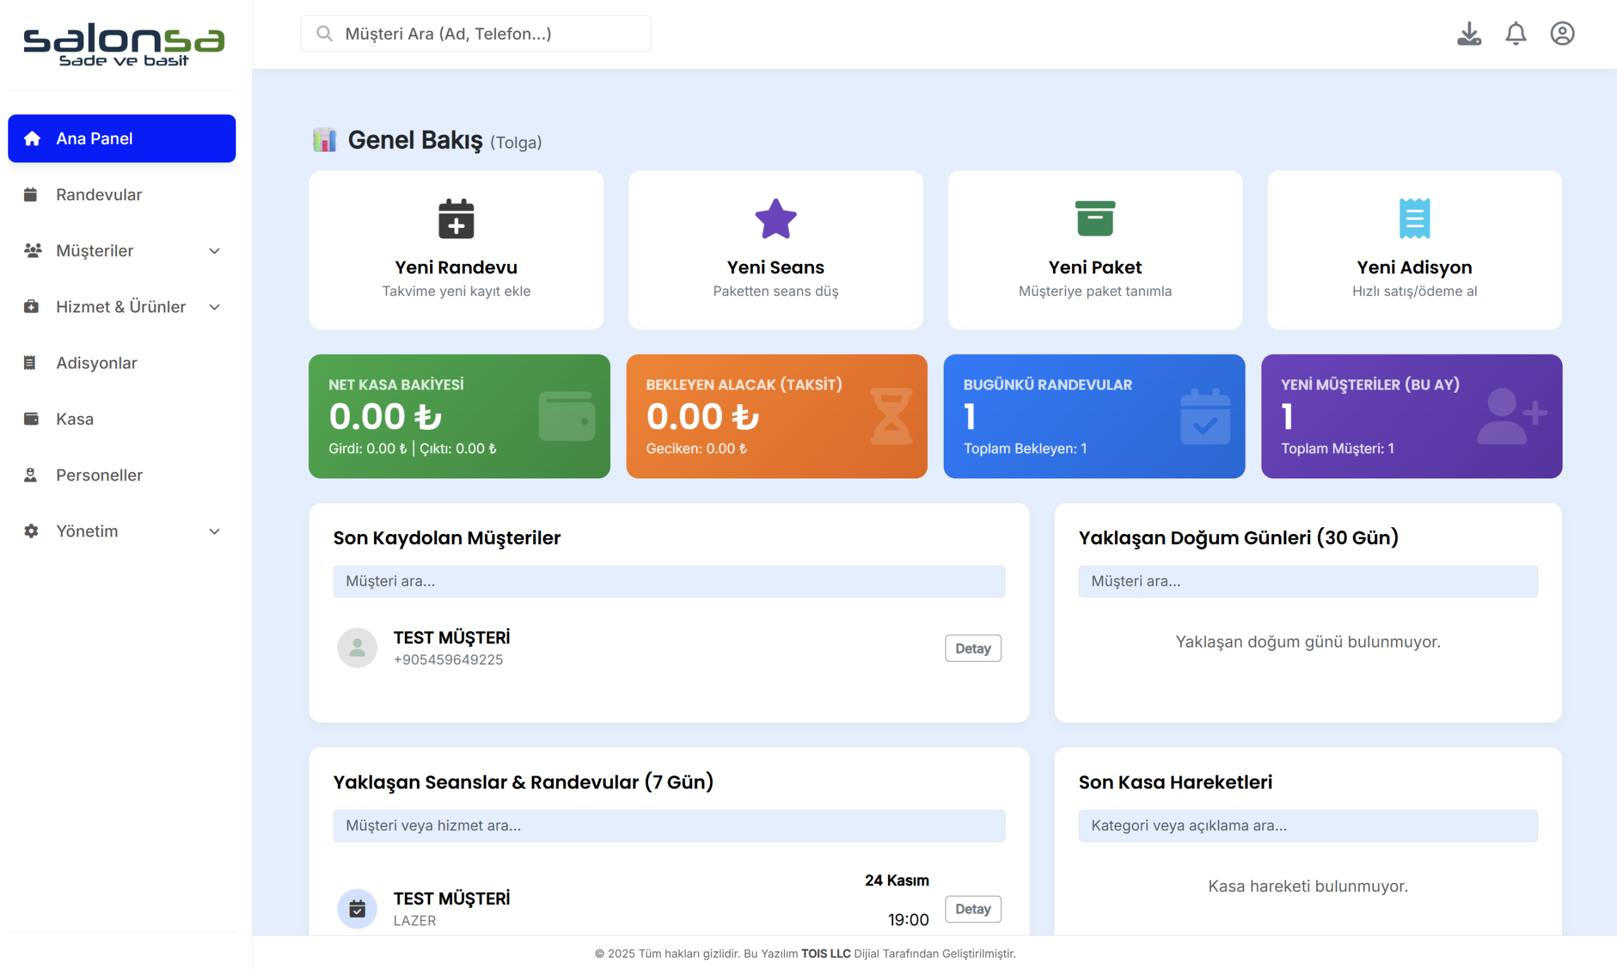Click the blue receipt Yeni Adisyon icon
This screenshot has width=1617, height=969.
pyautogui.click(x=1414, y=219)
